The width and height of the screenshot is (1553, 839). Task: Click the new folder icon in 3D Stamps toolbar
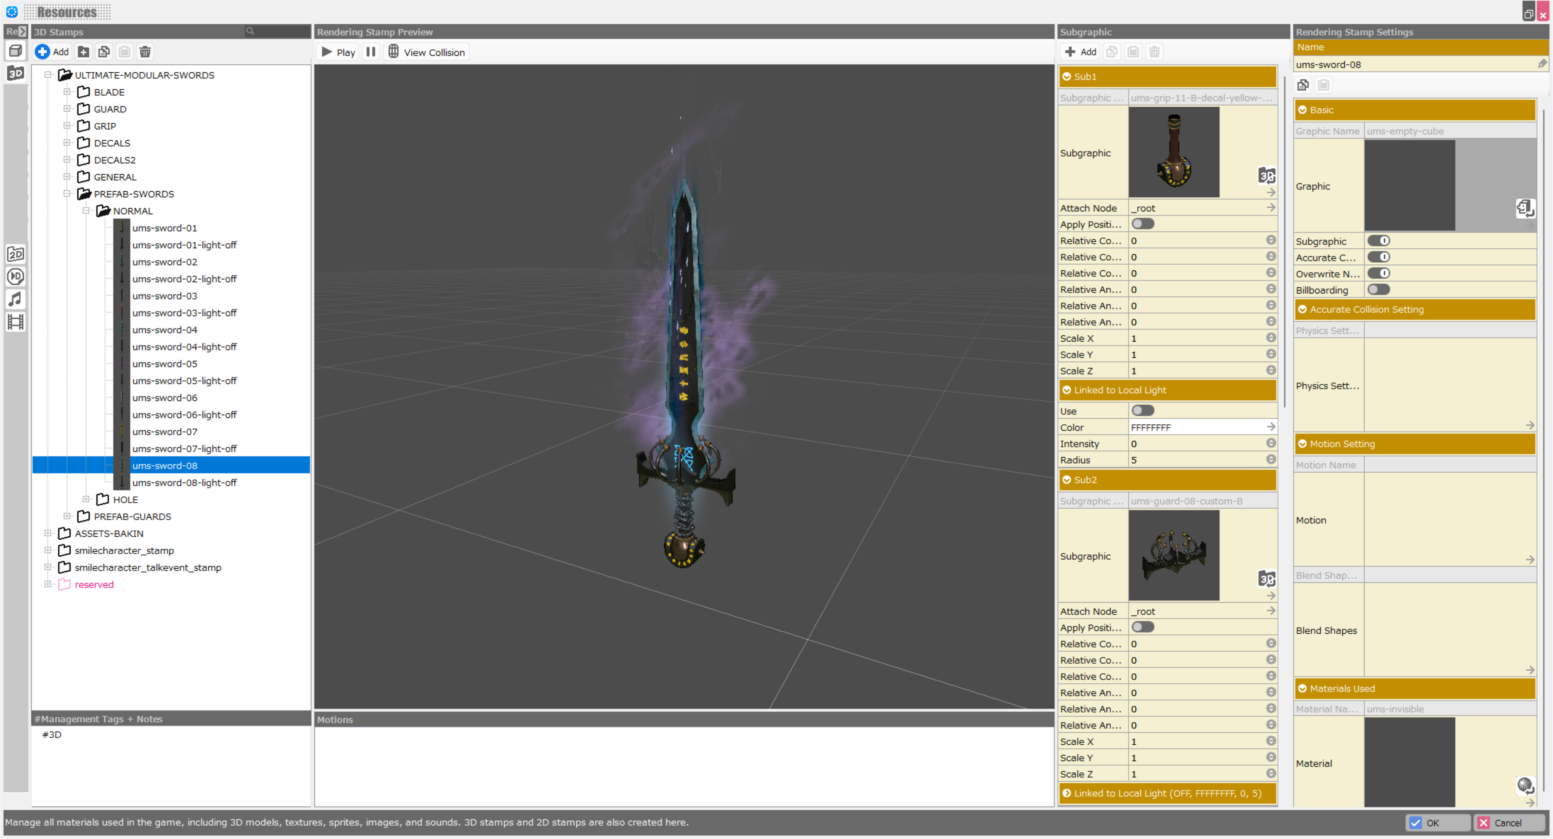[83, 52]
